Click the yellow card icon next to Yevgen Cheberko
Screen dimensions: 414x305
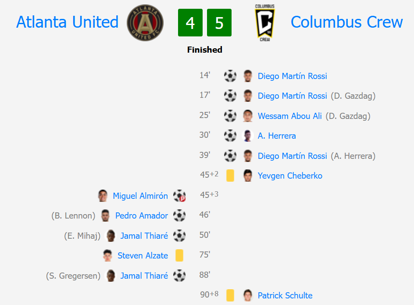coord(230,176)
